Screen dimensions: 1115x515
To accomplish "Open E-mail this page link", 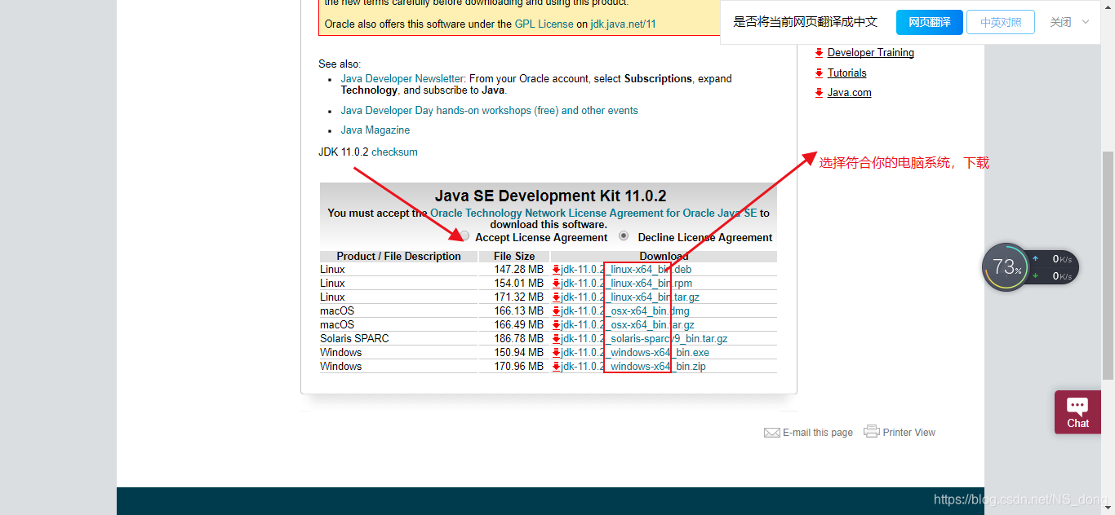I will click(817, 433).
